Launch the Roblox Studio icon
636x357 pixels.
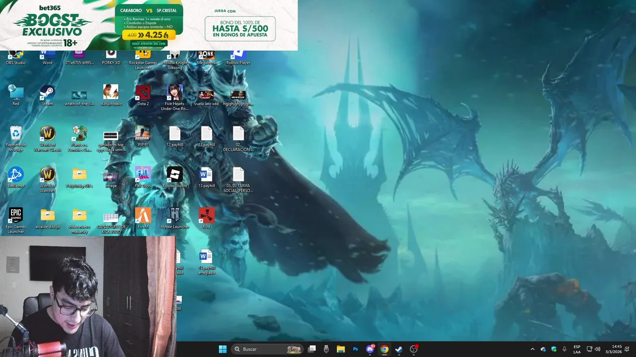click(174, 178)
